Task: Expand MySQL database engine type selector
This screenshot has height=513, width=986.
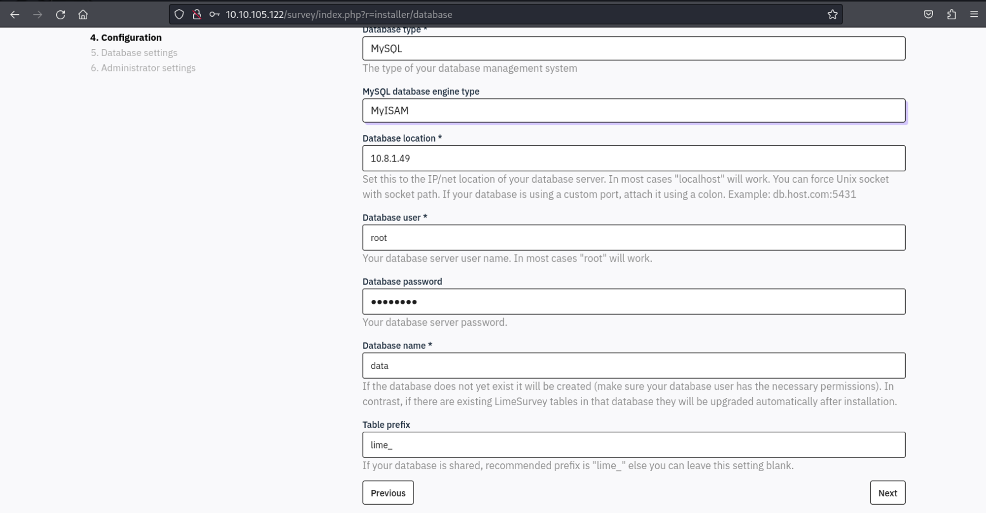Action: pyautogui.click(x=634, y=111)
